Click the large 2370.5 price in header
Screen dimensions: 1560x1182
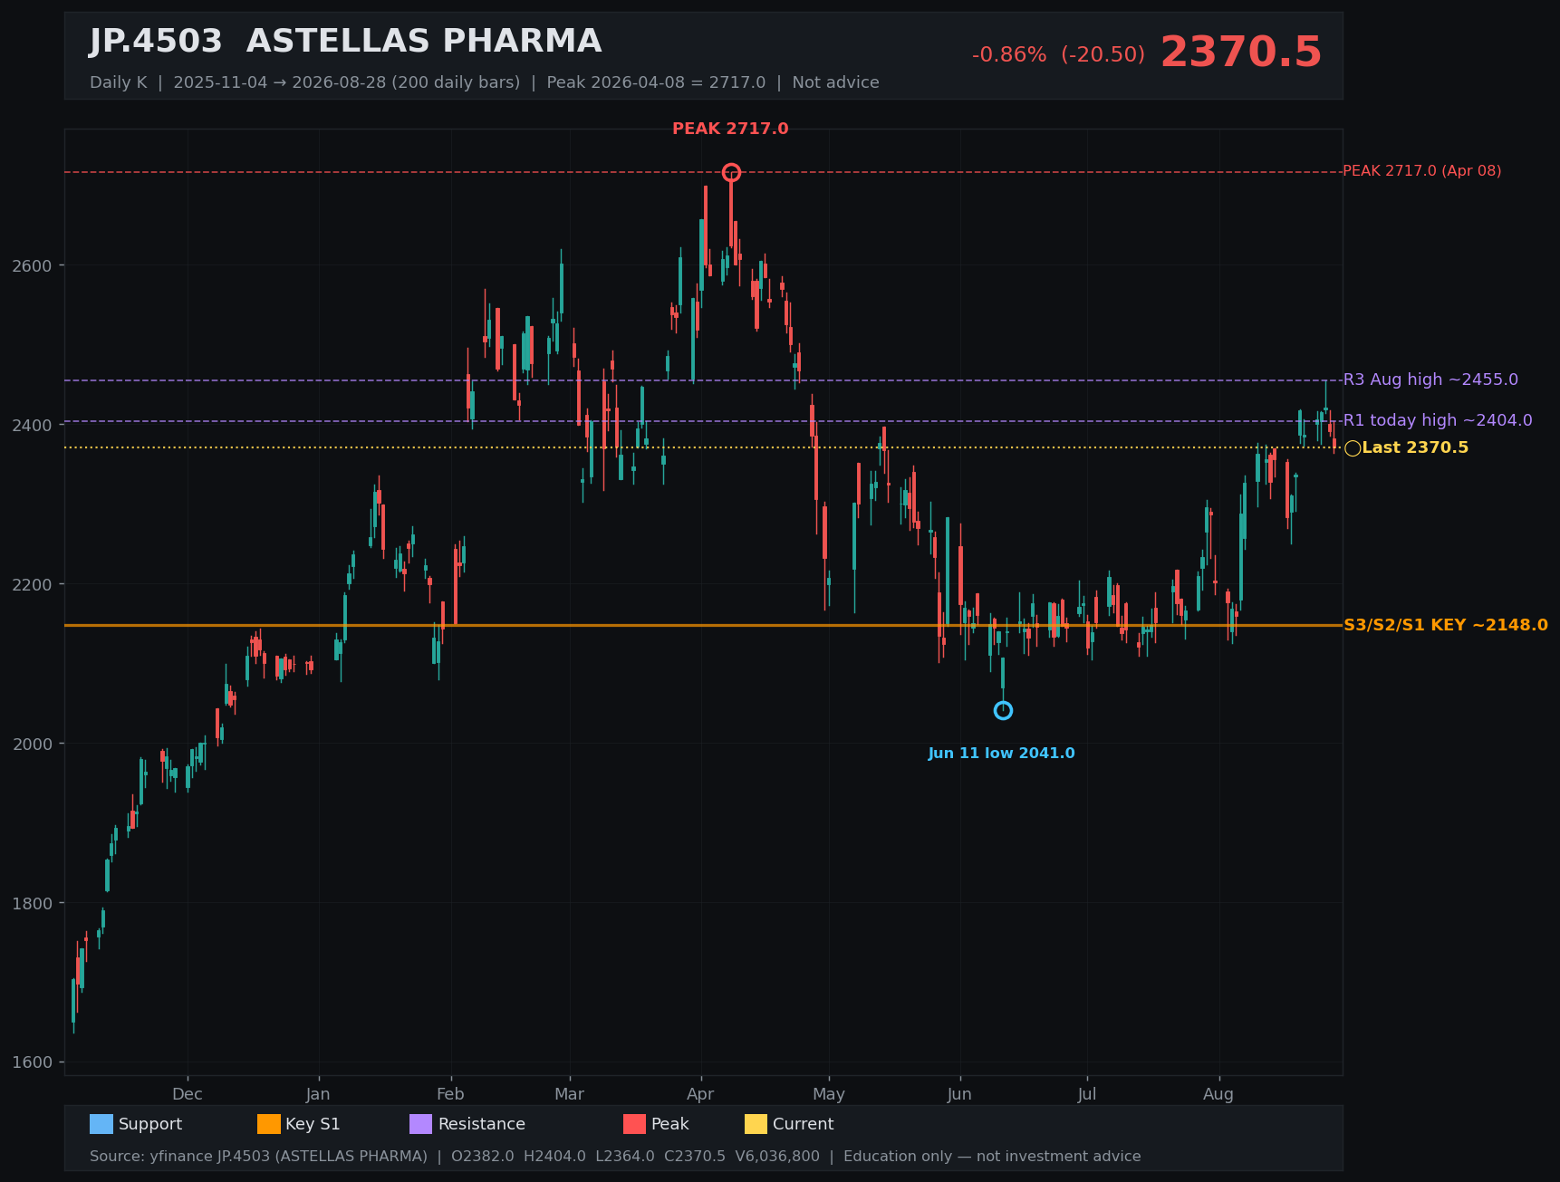[1241, 53]
